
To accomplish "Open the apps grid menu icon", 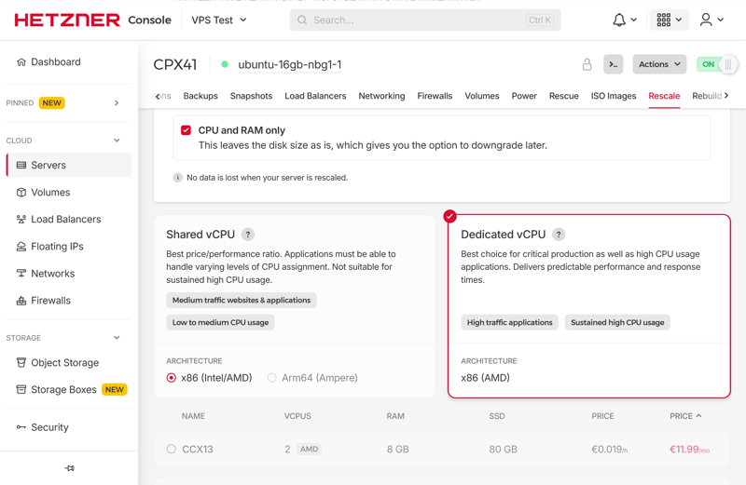I will (664, 20).
